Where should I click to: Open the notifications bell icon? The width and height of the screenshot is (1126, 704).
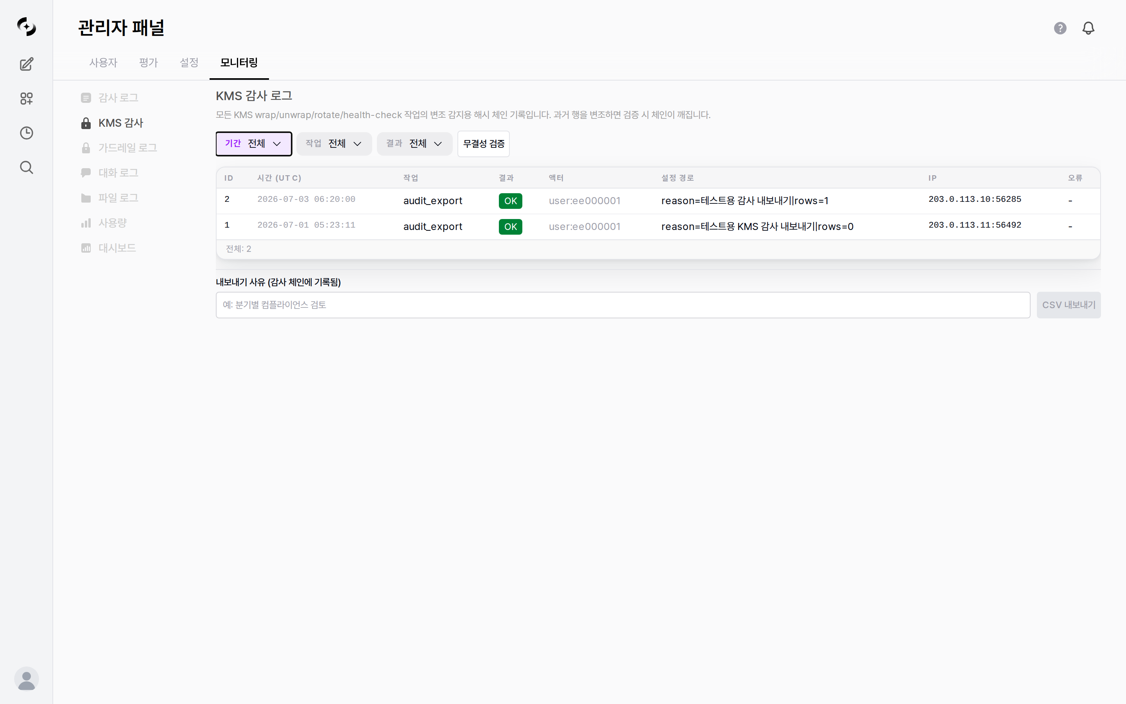click(1088, 28)
